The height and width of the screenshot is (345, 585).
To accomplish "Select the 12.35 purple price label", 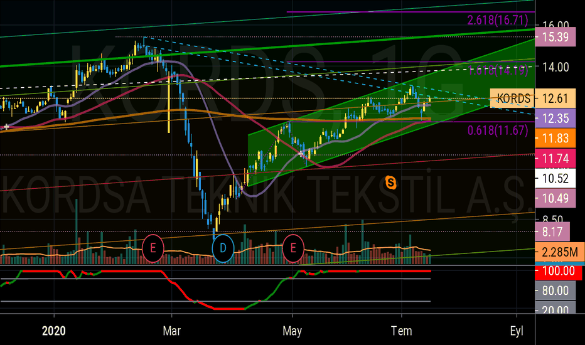I will 555,118.
